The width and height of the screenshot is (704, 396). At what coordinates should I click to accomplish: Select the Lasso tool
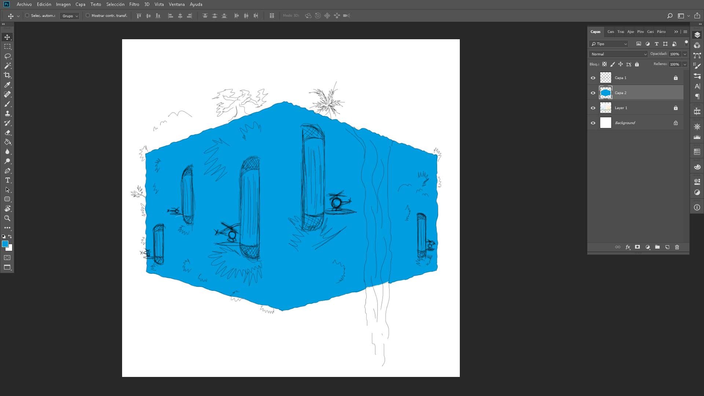(7, 56)
